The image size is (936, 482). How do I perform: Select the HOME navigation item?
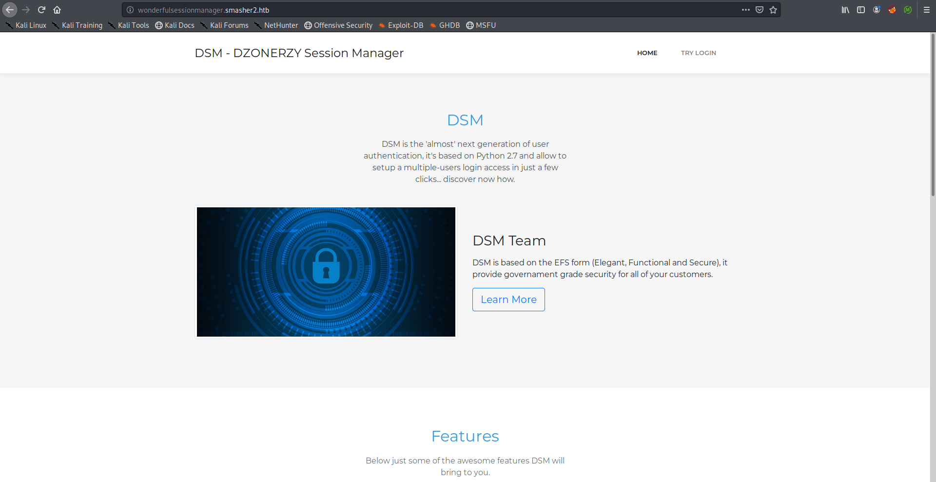click(x=647, y=53)
